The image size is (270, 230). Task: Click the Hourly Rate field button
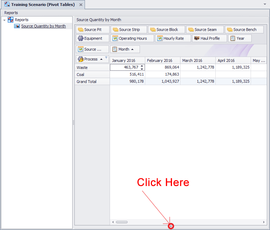173,38
